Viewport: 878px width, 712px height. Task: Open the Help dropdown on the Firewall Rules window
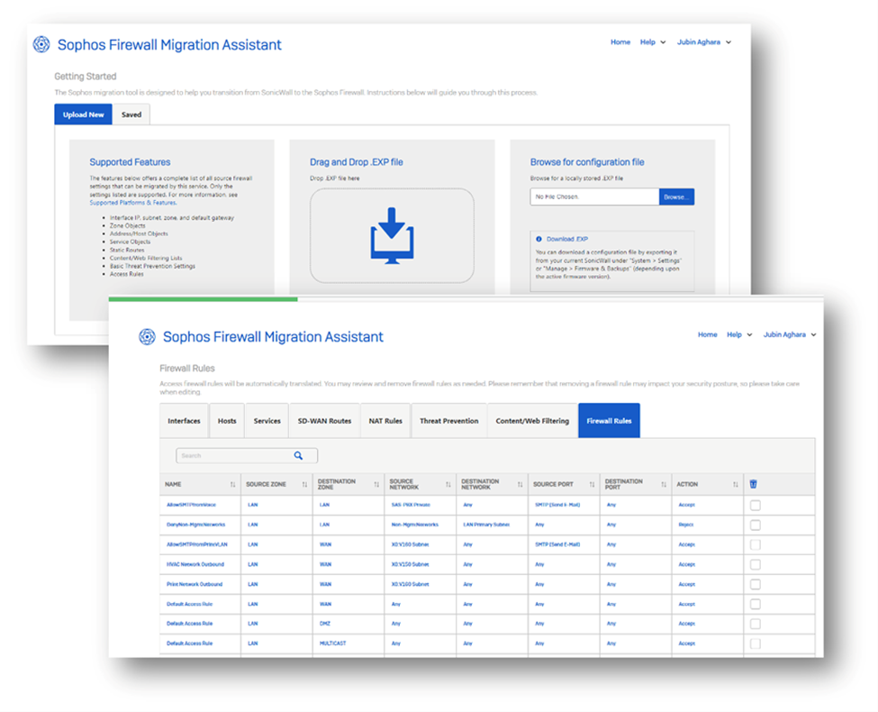[x=739, y=334]
